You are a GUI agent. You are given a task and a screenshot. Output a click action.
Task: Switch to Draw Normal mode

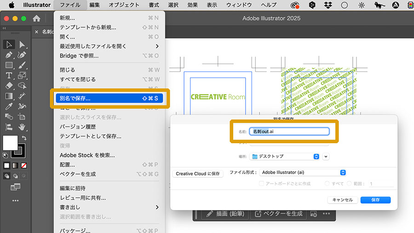click(7, 176)
